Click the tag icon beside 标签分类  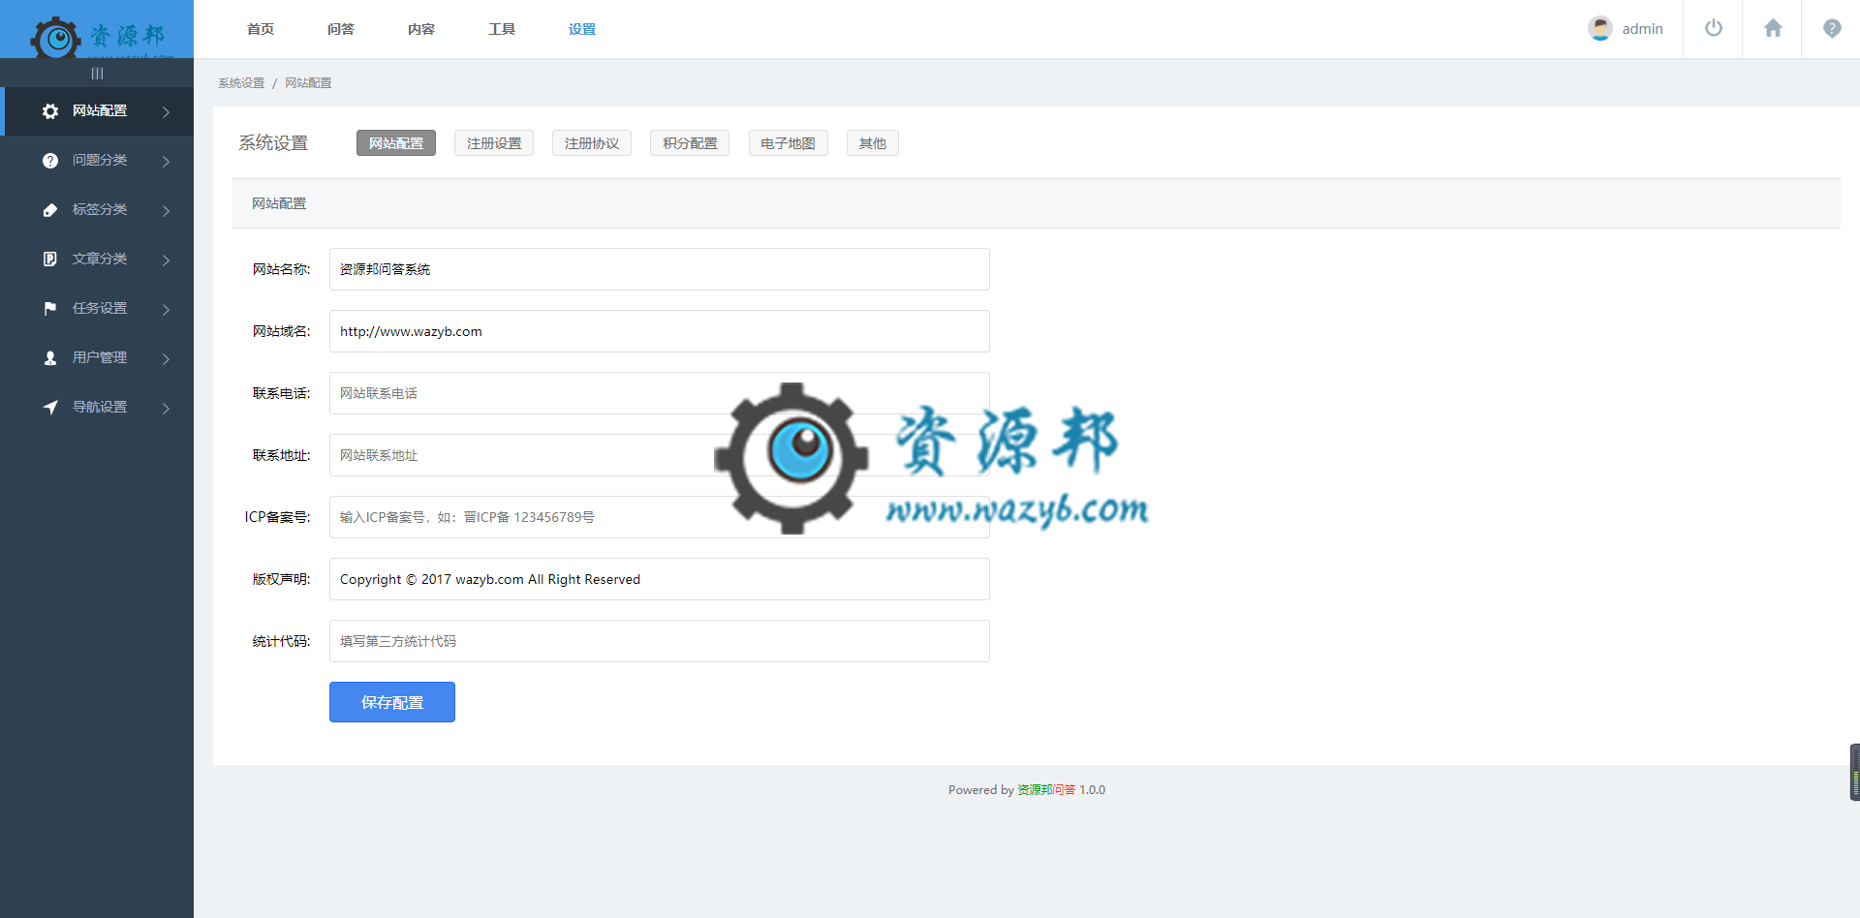(50, 210)
